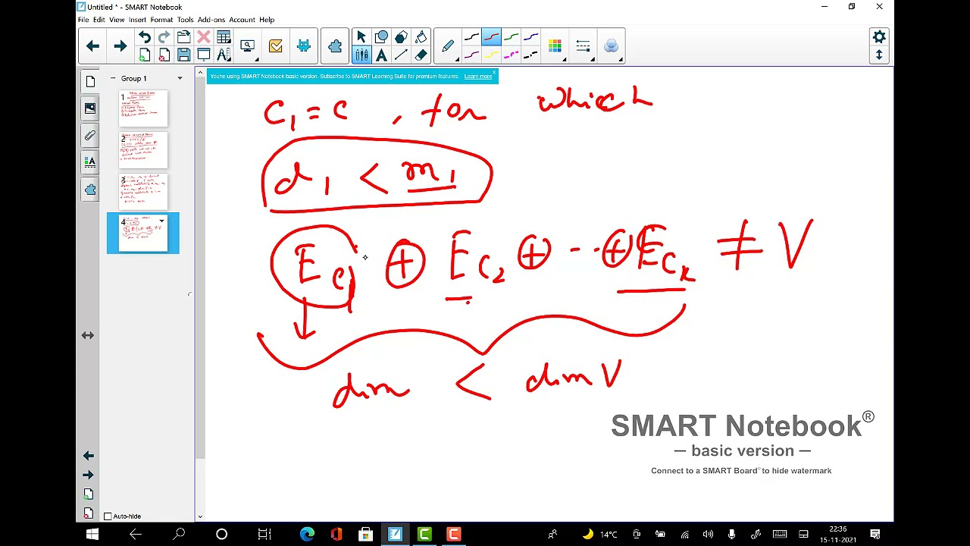Redo the last undone action
Image resolution: width=970 pixels, height=546 pixels.
point(164,37)
